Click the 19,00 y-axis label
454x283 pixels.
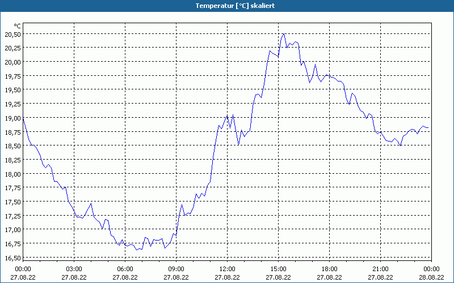tap(13, 118)
